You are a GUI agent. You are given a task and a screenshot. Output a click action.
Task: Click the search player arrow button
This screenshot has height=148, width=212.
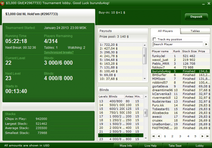206,44
